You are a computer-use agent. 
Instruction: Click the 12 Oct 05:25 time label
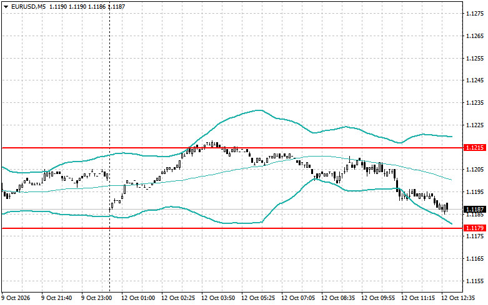(x=258, y=298)
